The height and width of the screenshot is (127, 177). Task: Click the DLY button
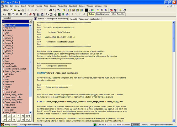(x=28, y=120)
